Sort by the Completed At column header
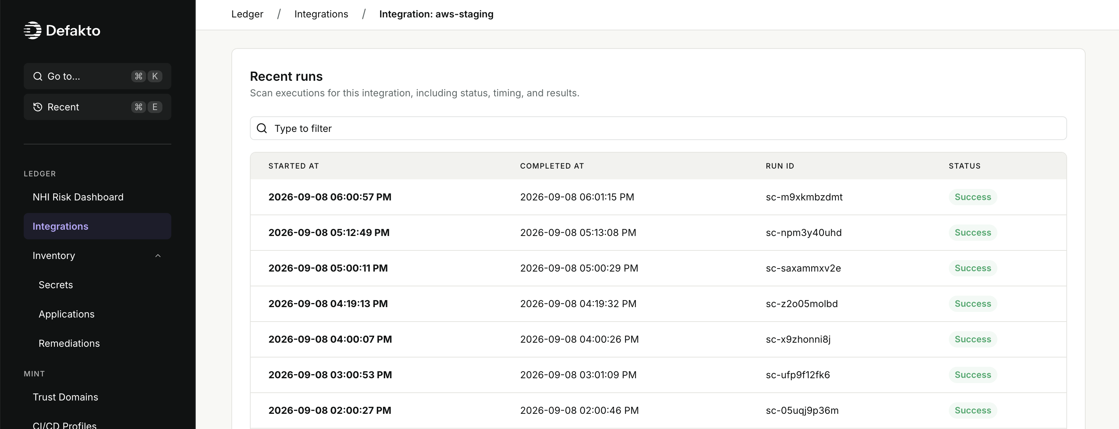The height and width of the screenshot is (429, 1119). coord(552,166)
